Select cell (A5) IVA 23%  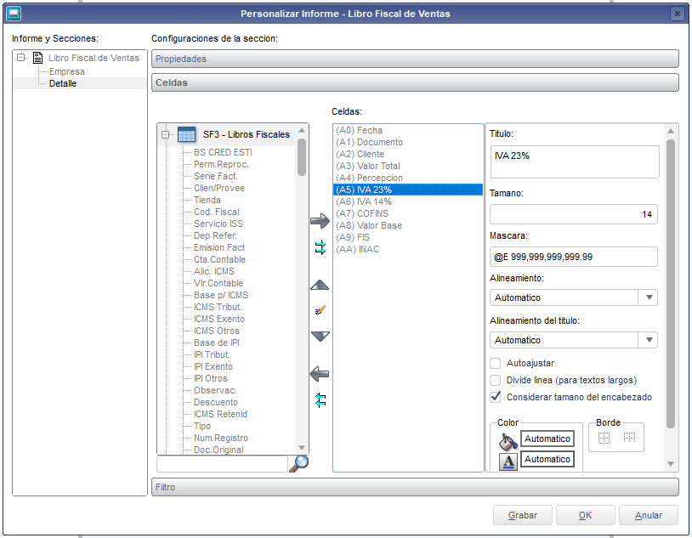(x=407, y=190)
